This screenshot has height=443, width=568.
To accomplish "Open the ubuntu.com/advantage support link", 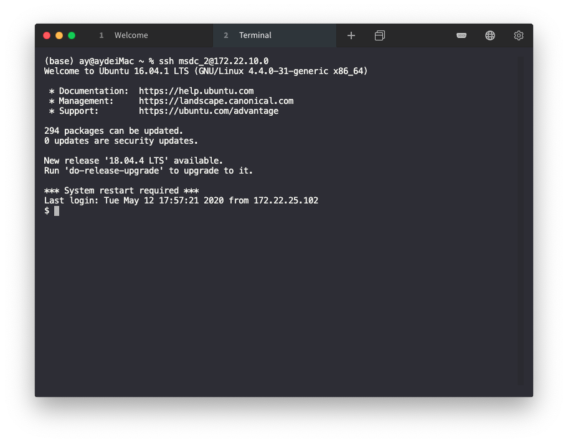I will click(x=208, y=111).
